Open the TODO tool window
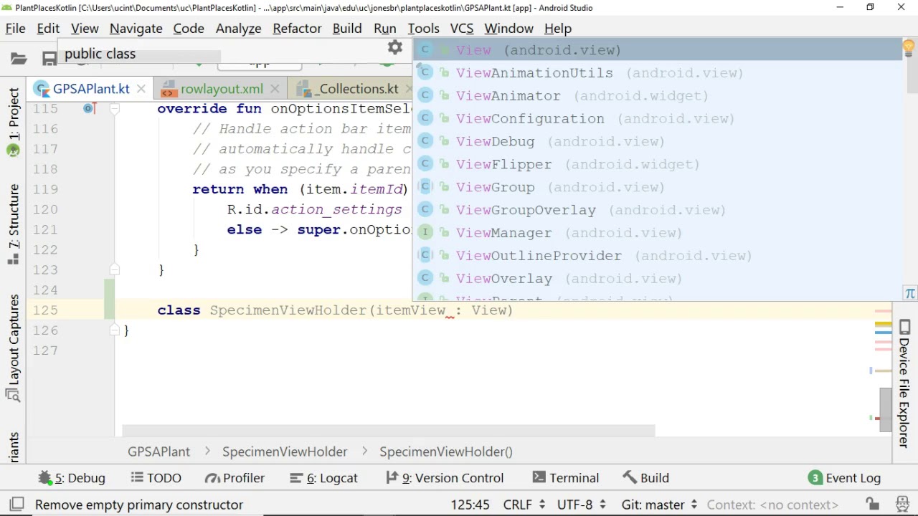This screenshot has height=516, width=918. pos(156,478)
